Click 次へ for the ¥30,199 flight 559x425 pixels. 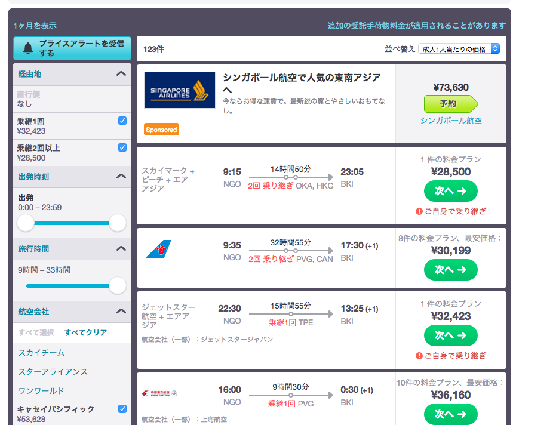click(451, 270)
